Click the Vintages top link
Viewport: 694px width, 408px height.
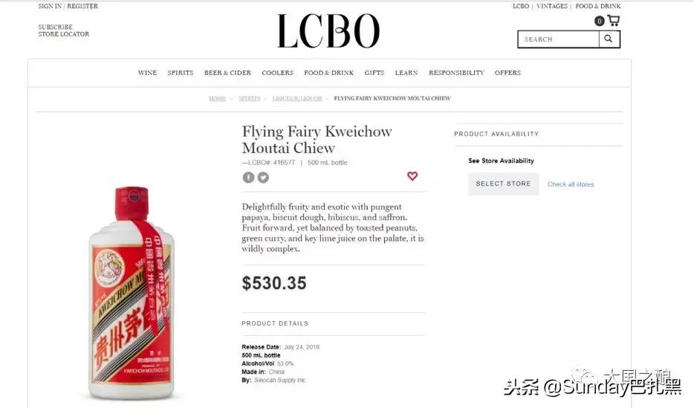click(x=551, y=6)
